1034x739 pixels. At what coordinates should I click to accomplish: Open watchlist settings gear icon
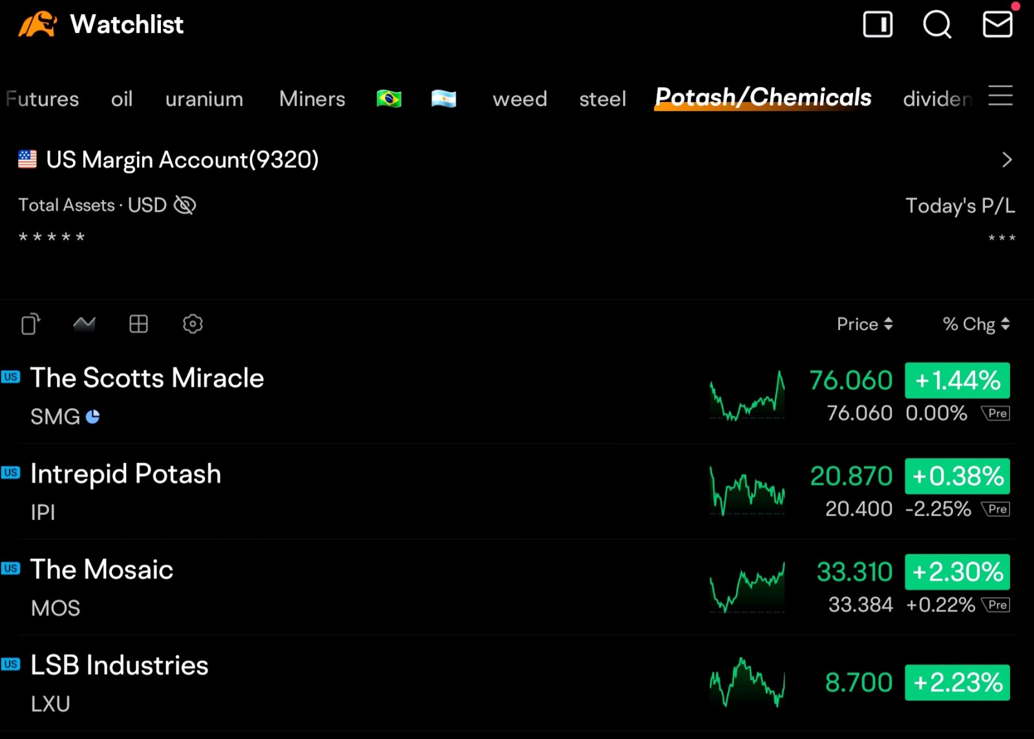(193, 324)
